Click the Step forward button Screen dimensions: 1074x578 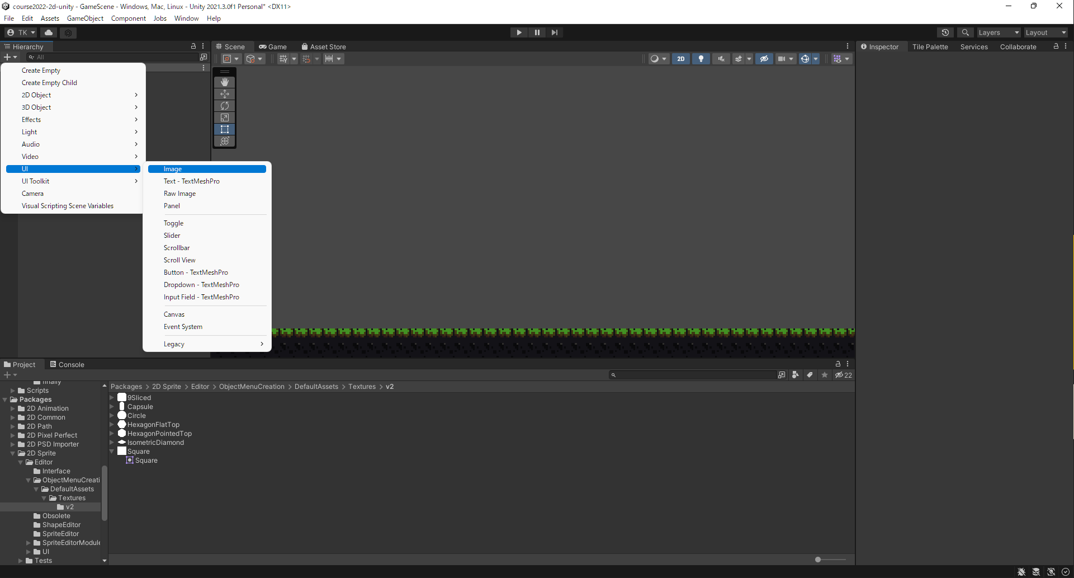click(554, 32)
